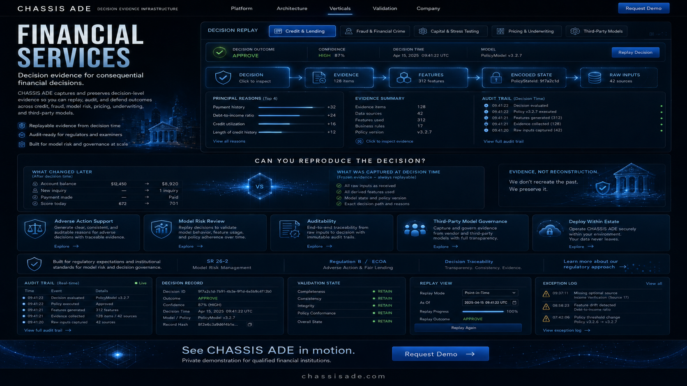Click the chassisade.com footer text

click(x=343, y=376)
